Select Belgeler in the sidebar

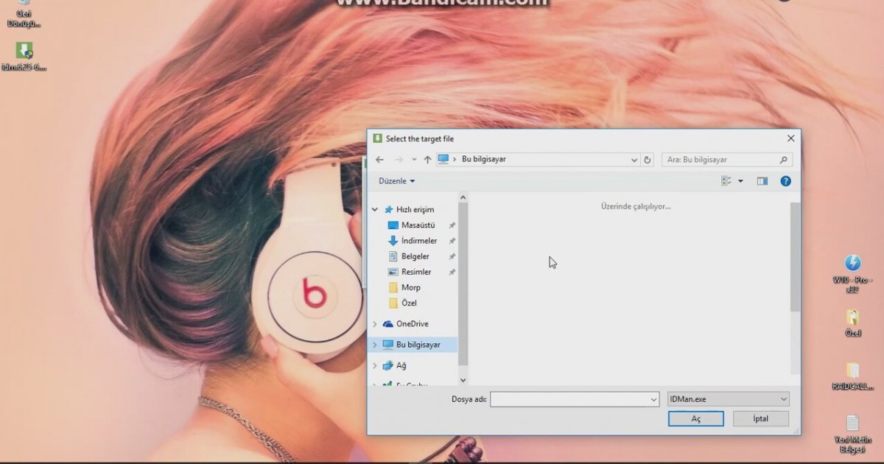coord(415,256)
